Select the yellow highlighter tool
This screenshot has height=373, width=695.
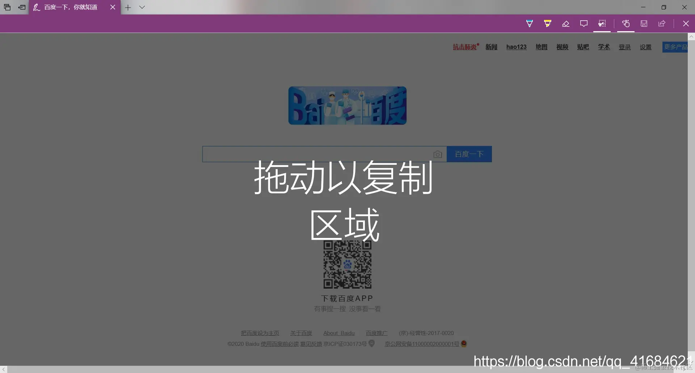coord(547,23)
